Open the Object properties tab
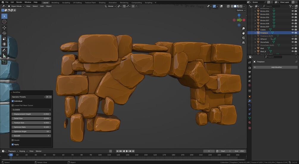299x164 pixels. click(x=249, y=97)
